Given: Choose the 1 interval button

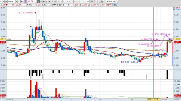Looking at the screenshot, I should pos(58,1).
